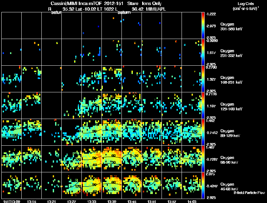Click the 'Log Cnts' colorbar heading
The width and height of the screenshot is (267, 203).
pos(246,4)
